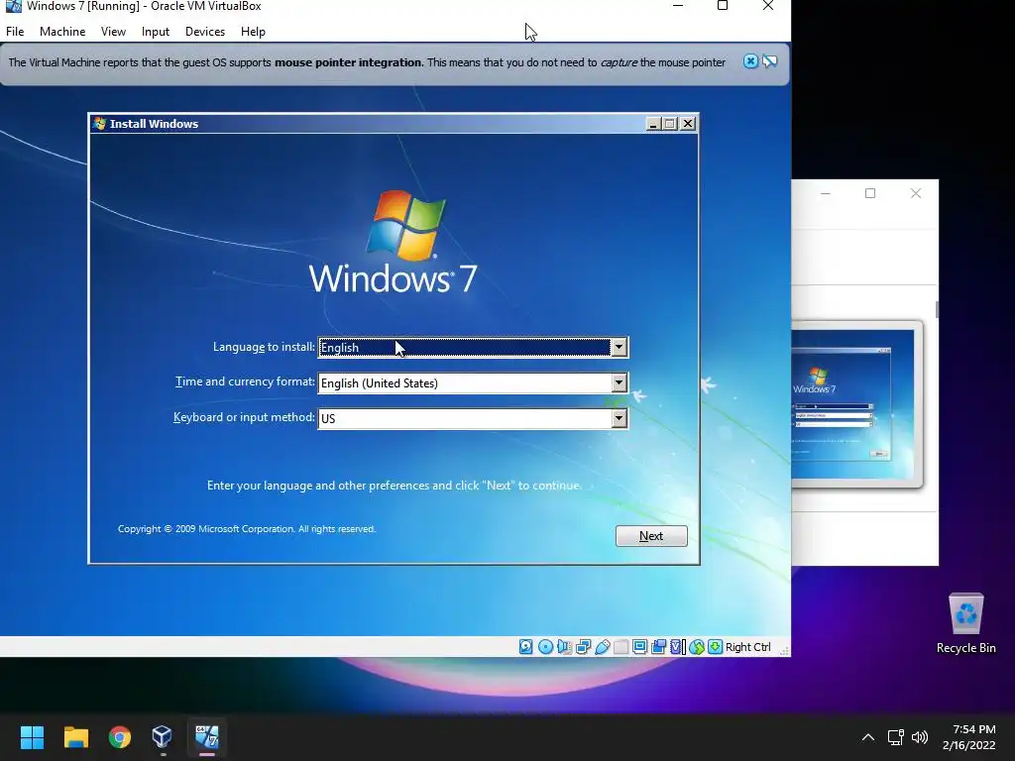
Task: Show hidden system tray icons
Action: [x=868, y=737]
